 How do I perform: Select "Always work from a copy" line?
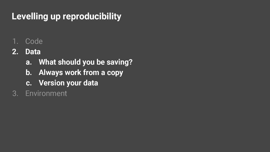coord(81,73)
